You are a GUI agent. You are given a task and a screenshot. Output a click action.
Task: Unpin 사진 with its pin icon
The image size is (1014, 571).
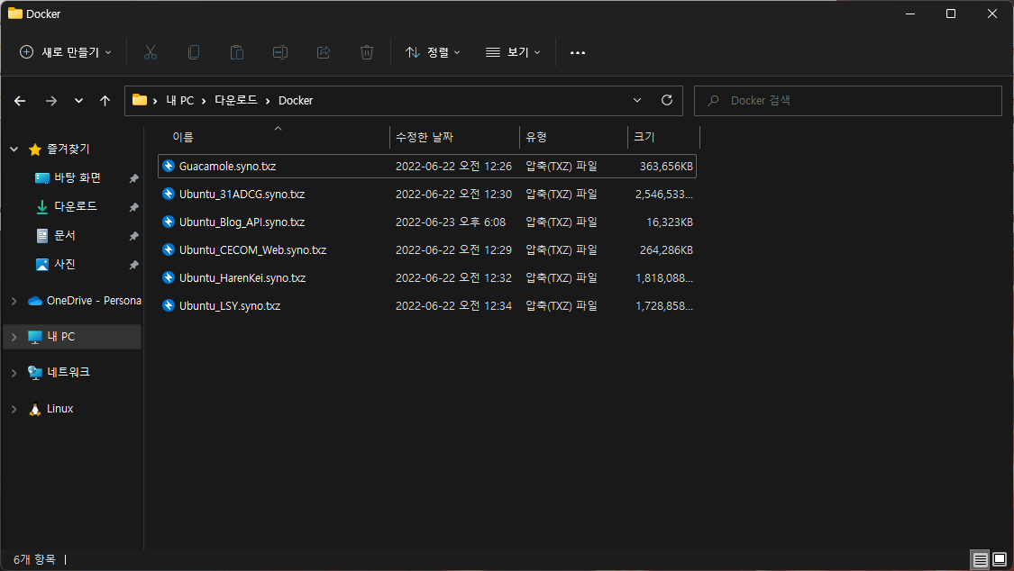tap(134, 265)
